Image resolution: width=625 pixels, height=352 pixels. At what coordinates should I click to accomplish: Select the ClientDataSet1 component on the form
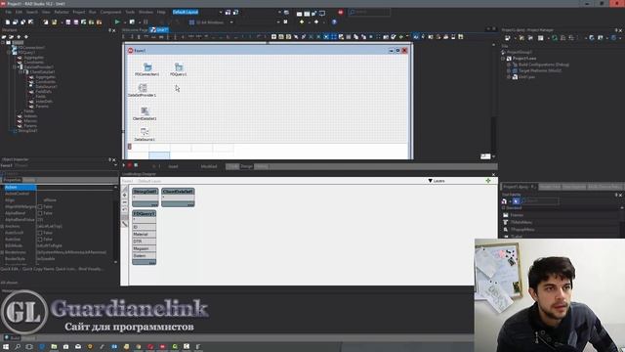145,113
